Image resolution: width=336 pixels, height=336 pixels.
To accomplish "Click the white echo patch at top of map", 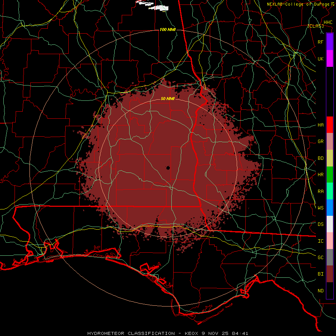I will tap(158, 8).
